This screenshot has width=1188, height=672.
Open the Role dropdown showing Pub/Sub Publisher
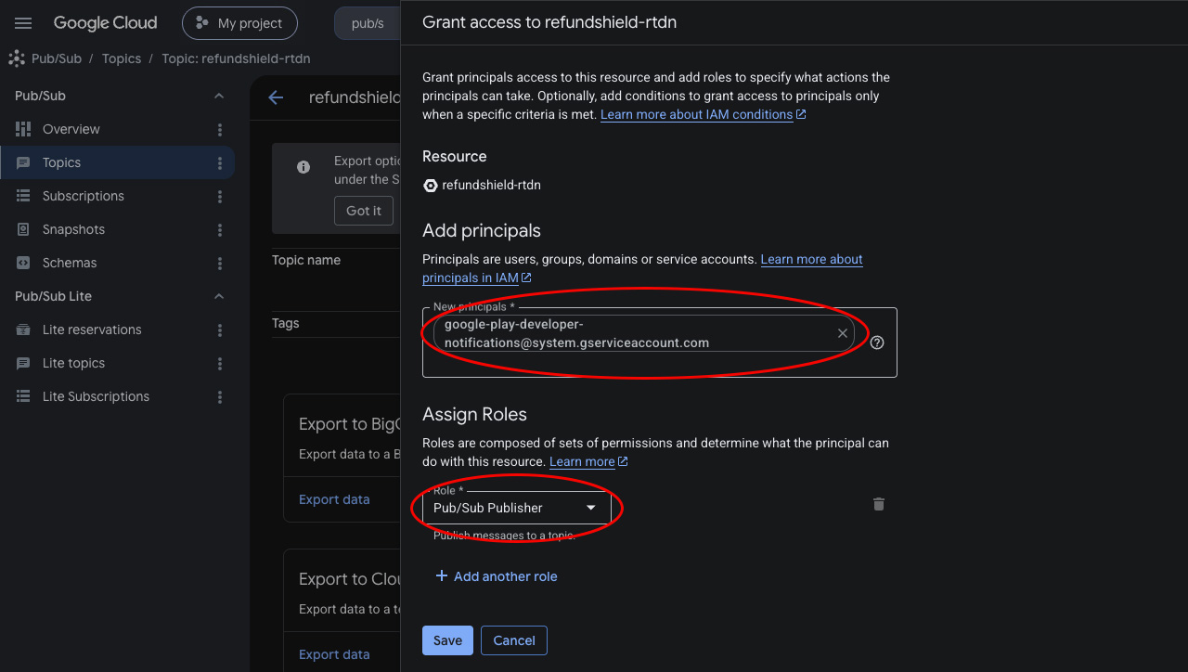tap(517, 508)
